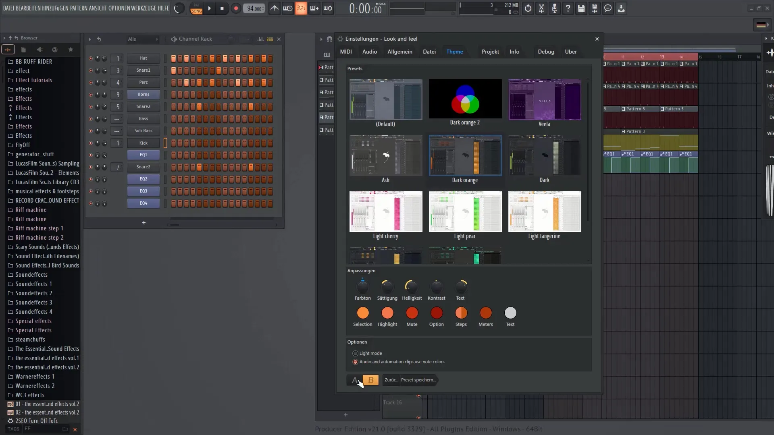774x435 pixels.
Task: Click the metronome icon in toolbar
Action: click(x=274, y=8)
